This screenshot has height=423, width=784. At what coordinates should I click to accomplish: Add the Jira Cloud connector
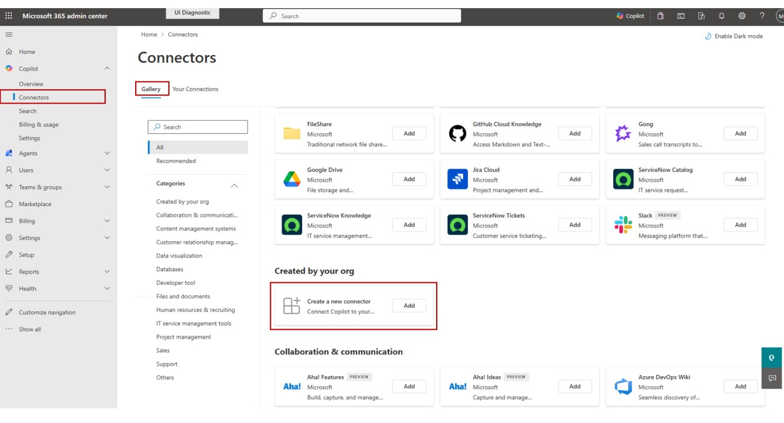(x=575, y=179)
